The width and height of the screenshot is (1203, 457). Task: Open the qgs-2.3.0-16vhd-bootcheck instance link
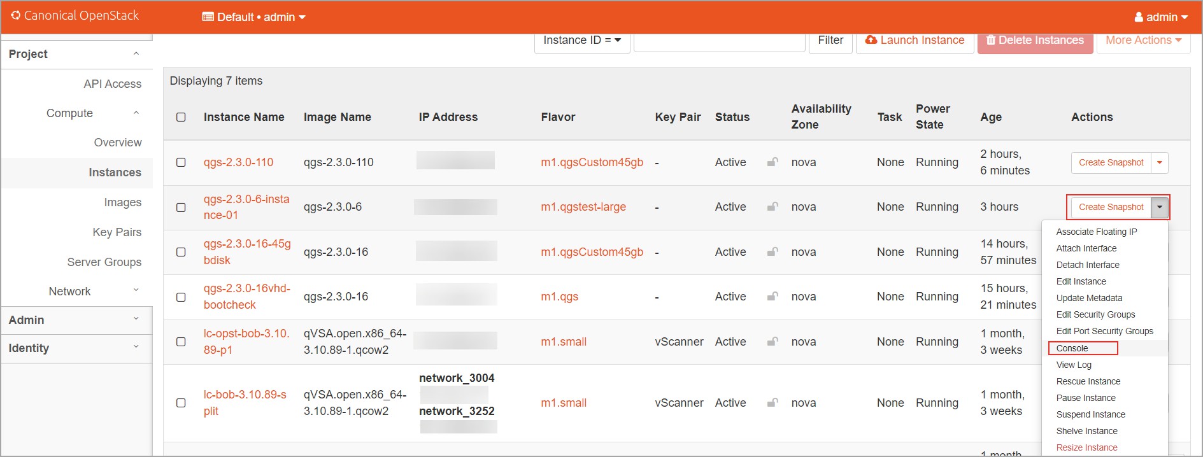247,297
